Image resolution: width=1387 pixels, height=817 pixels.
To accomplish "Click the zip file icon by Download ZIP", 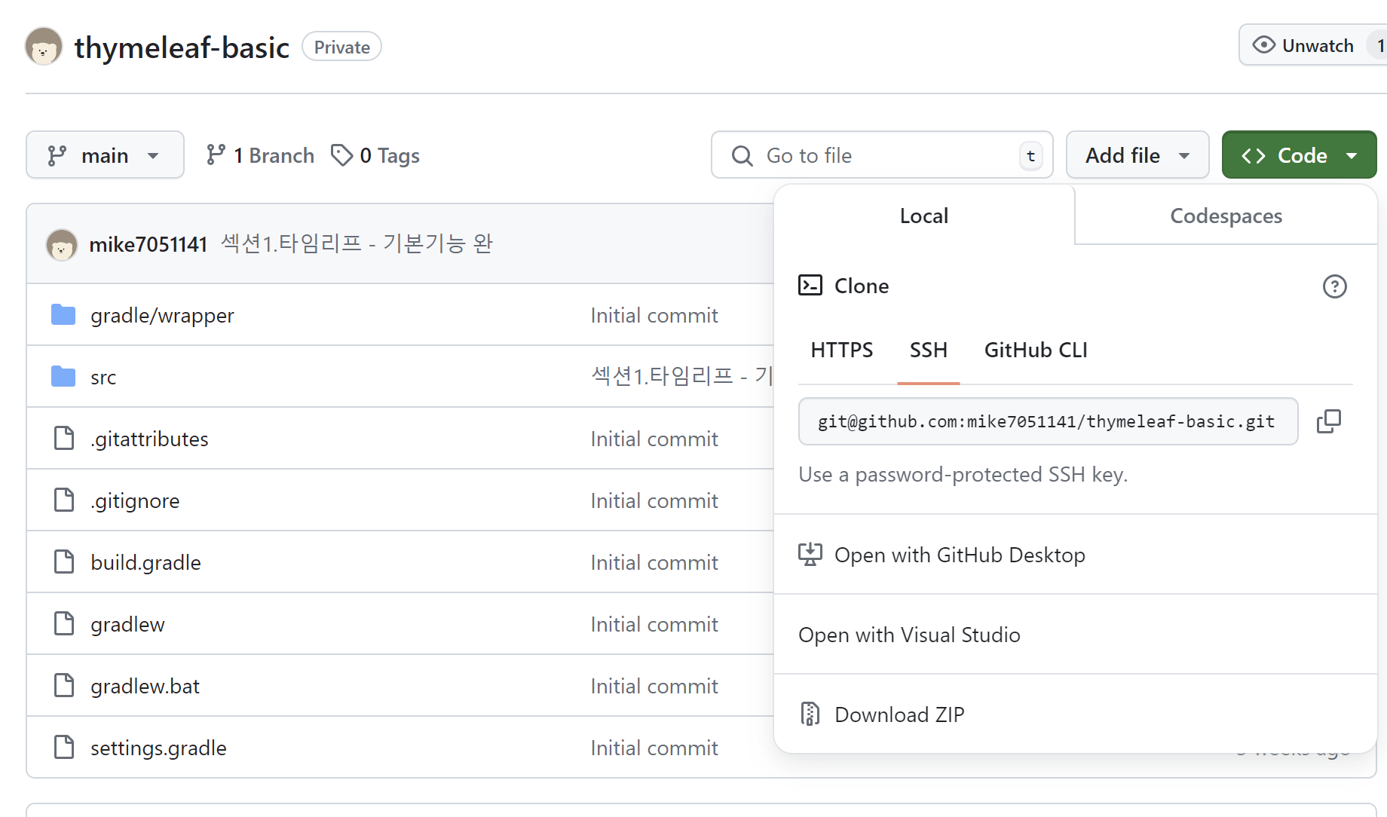I will click(x=810, y=714).
